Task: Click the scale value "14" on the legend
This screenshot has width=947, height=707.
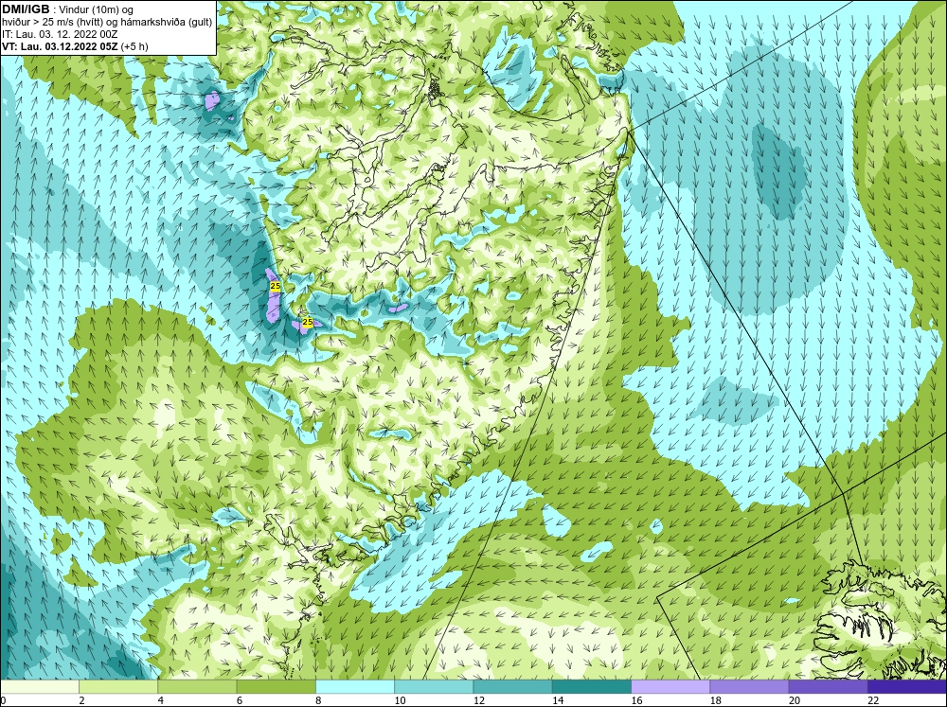Action: (x=558, y=700)
